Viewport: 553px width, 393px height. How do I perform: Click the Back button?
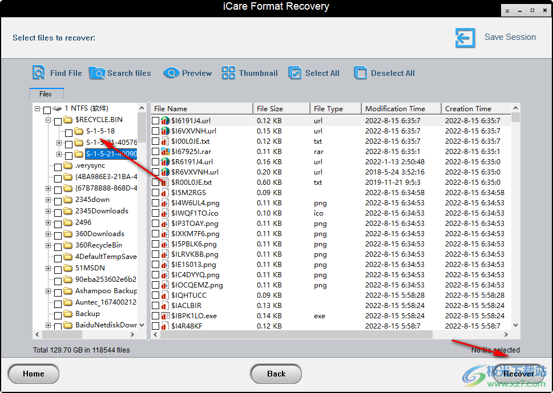pos(276,374)
